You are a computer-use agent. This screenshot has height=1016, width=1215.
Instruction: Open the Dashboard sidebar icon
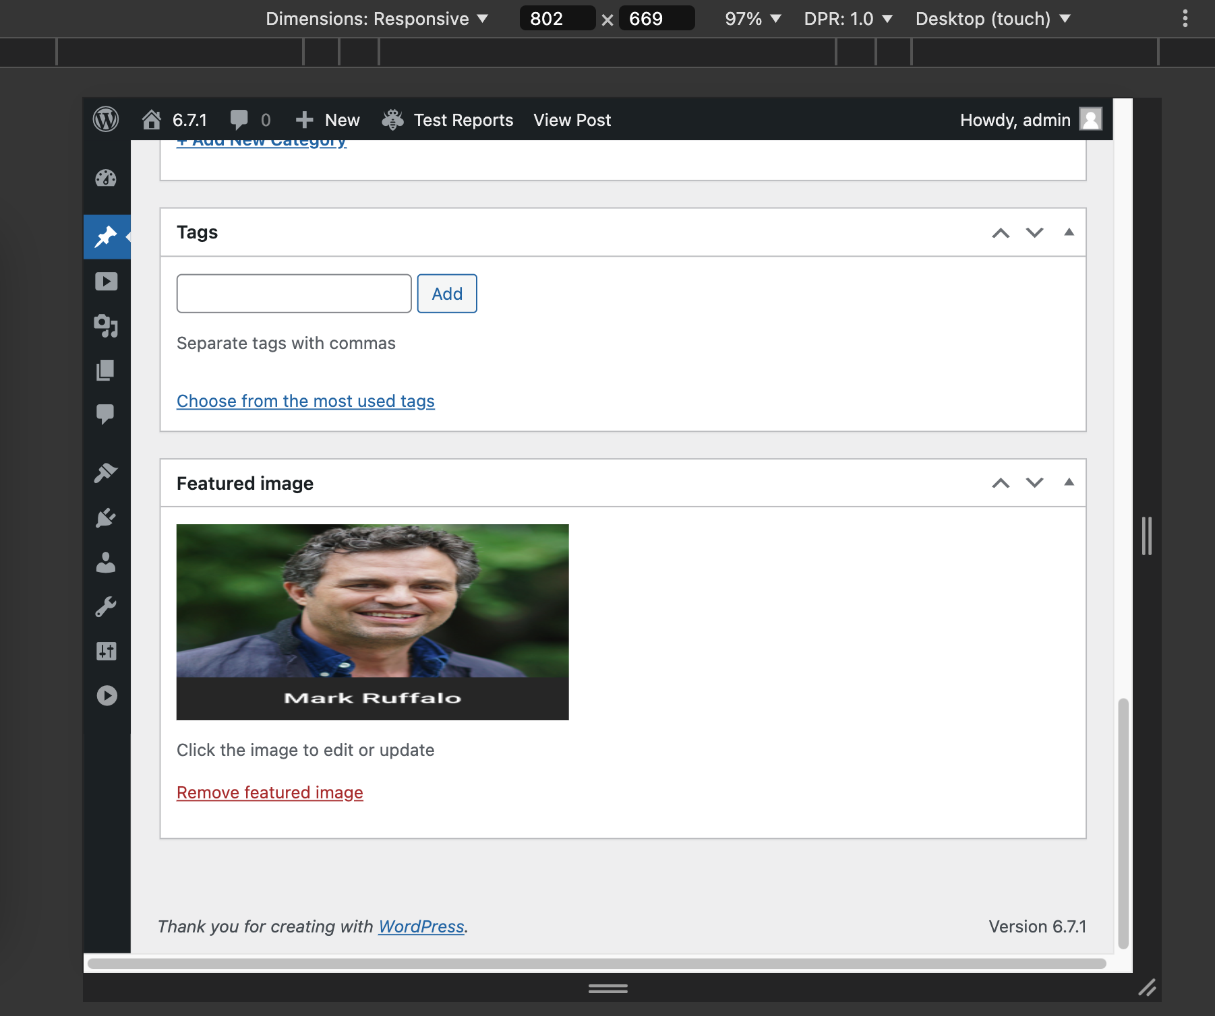[106, 179]
